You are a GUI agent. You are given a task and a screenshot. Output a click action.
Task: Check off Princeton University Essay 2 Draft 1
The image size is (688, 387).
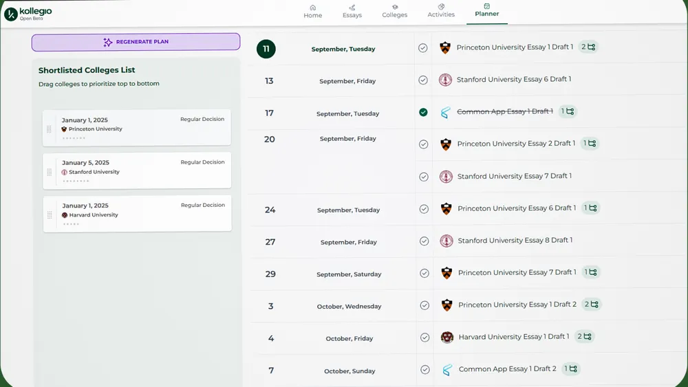(423, 144)
